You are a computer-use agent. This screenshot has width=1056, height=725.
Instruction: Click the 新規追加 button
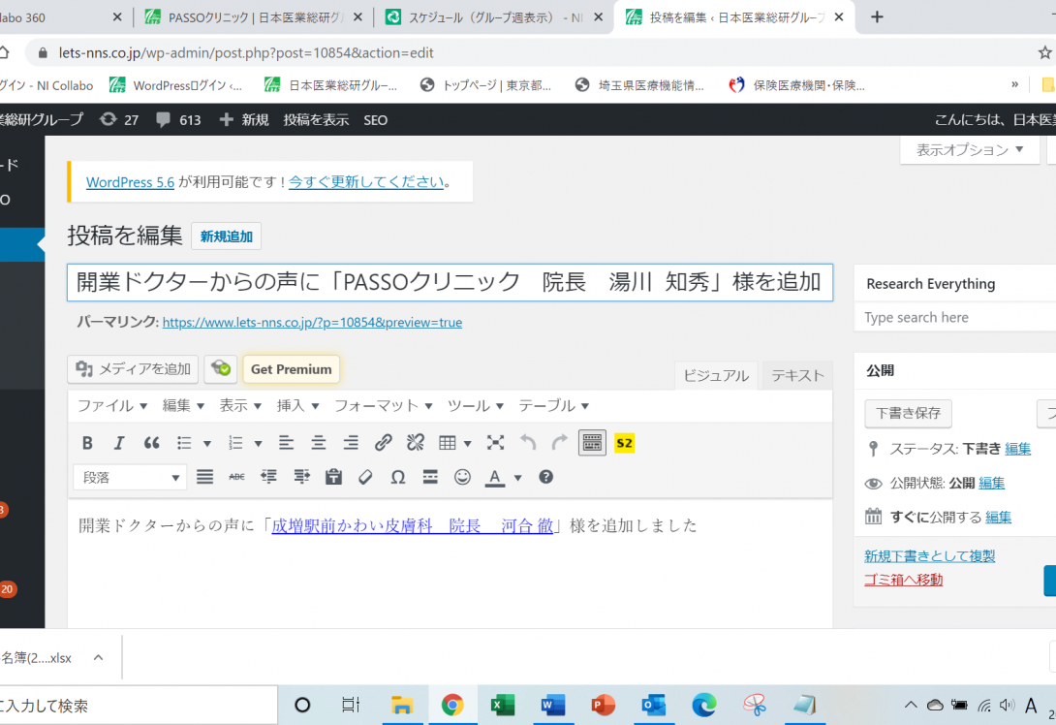[227, 236]
